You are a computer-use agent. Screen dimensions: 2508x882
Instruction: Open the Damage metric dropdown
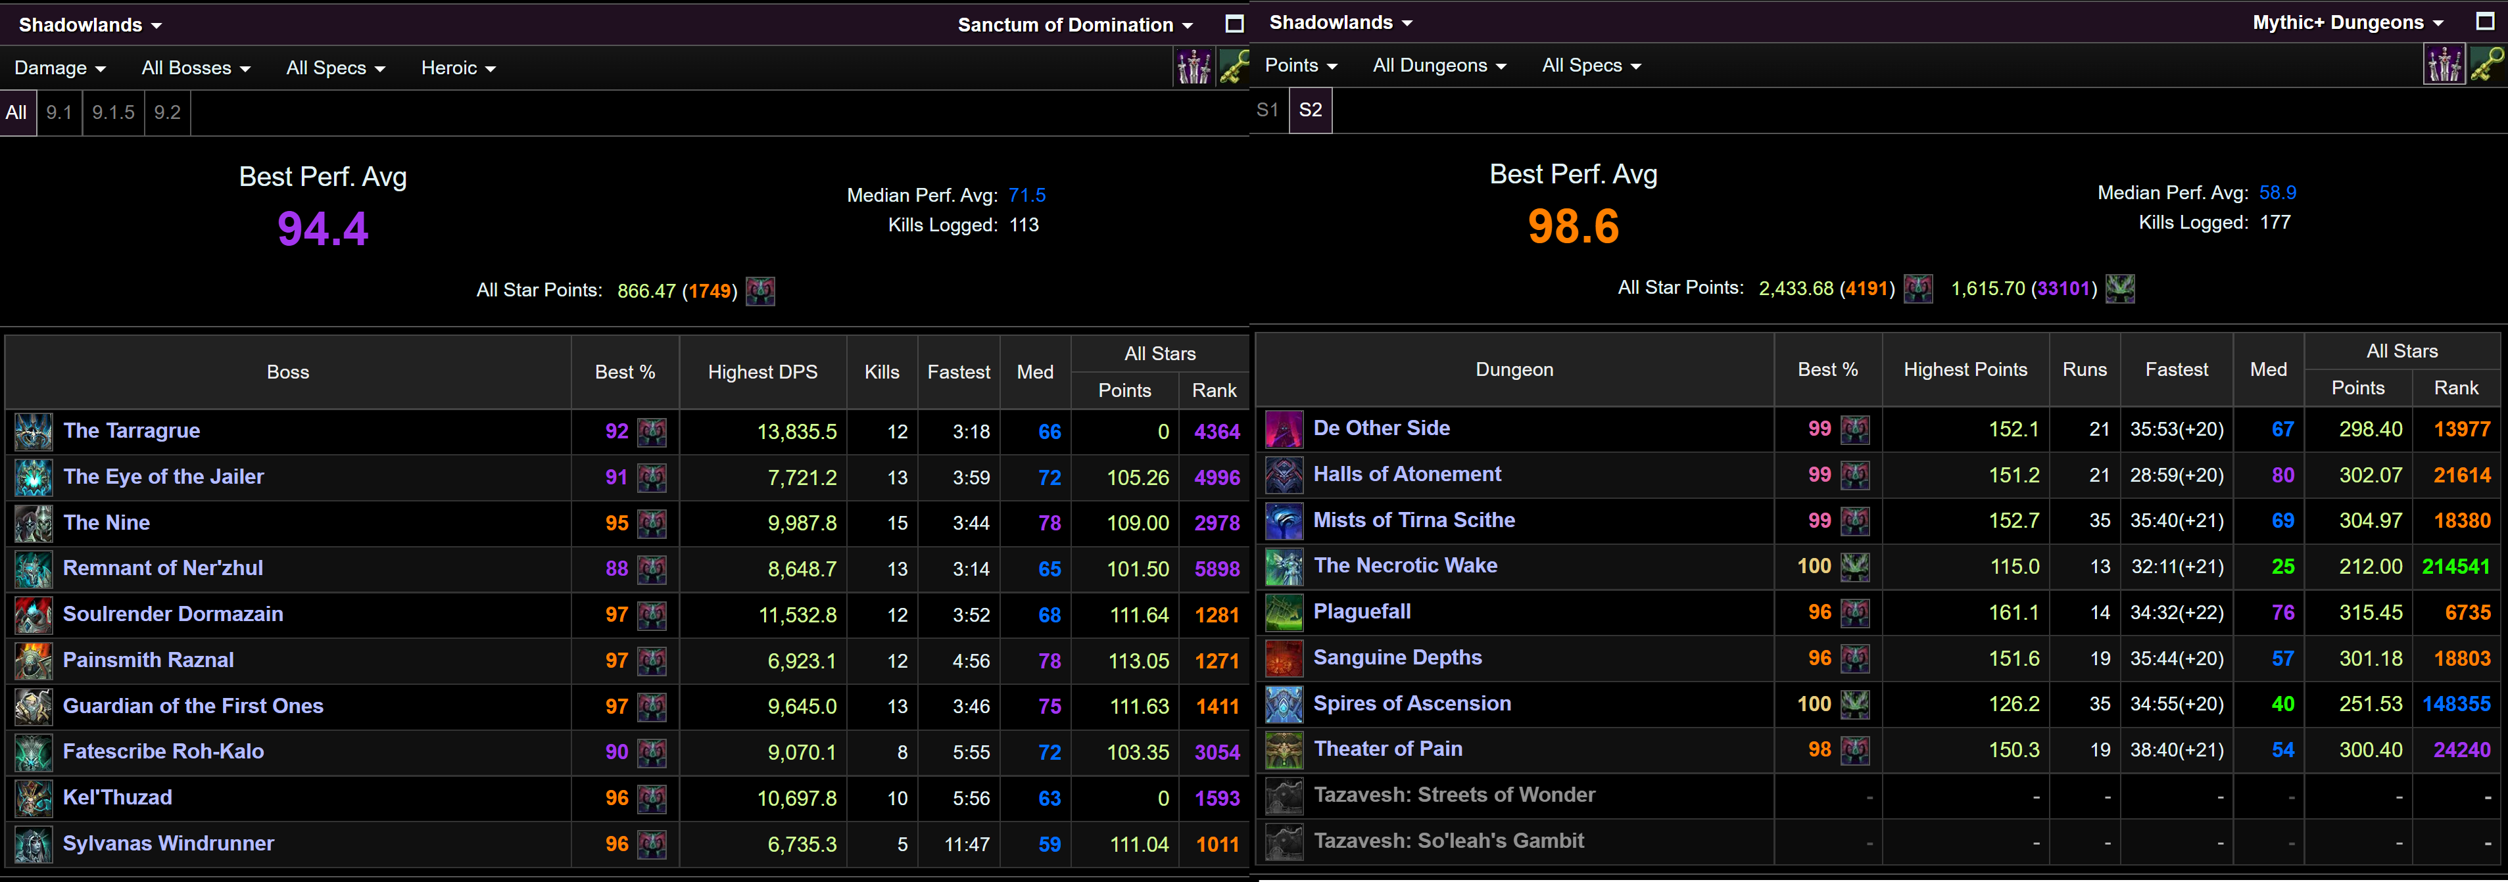[x=60, y=67]
